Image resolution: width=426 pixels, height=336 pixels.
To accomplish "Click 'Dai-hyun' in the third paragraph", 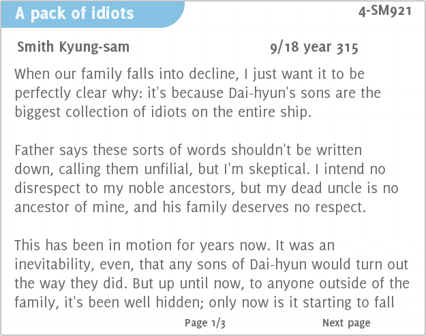I will click(x=278, y=265).
